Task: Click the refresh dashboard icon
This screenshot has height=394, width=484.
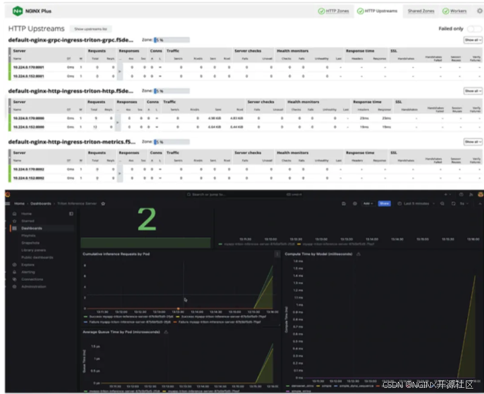Action: [454, 203]
